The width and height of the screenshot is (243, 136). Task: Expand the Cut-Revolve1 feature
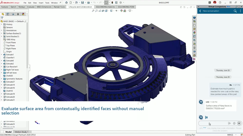click(x=2, y=66)
